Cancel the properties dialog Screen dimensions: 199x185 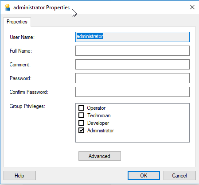pyautogui.click(x=179, y=176)
